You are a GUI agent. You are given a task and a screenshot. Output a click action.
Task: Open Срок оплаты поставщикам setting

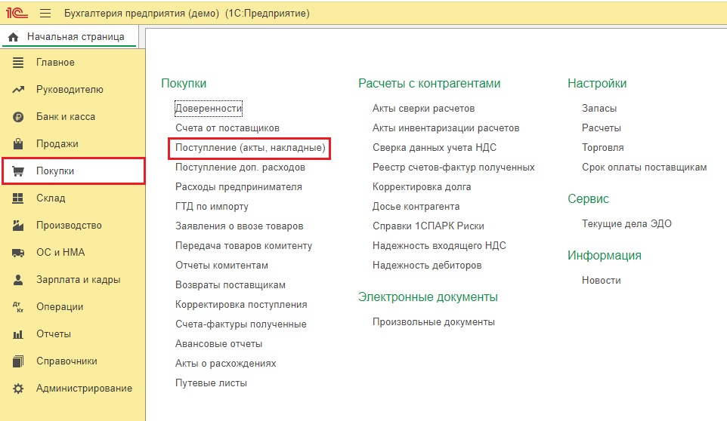coord(644,167)
